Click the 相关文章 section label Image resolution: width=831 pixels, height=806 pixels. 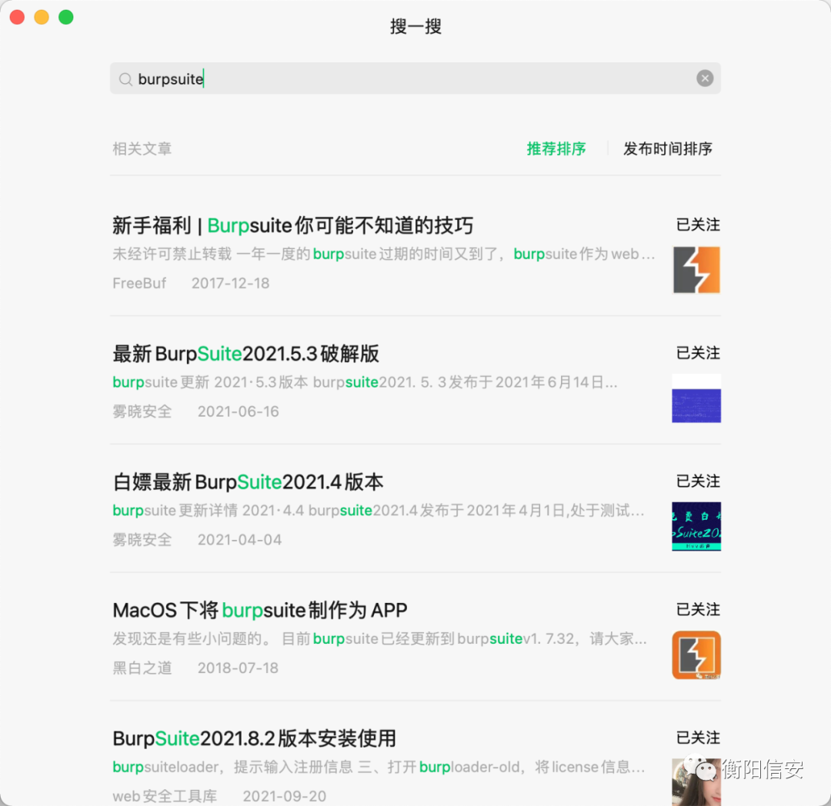[142, 148]
